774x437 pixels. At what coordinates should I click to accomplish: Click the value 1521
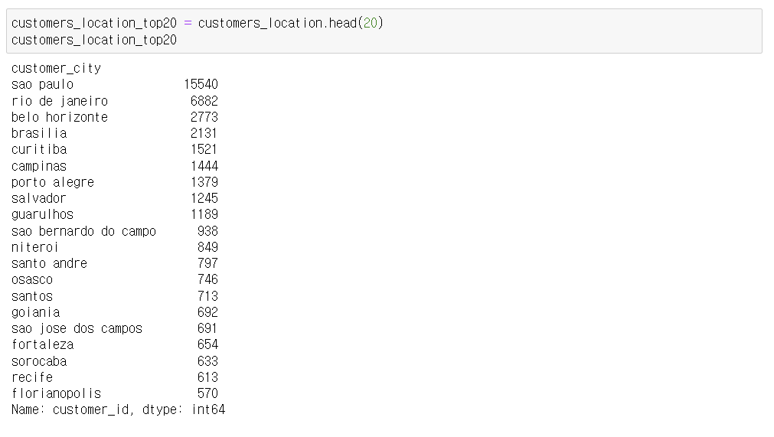204,149
